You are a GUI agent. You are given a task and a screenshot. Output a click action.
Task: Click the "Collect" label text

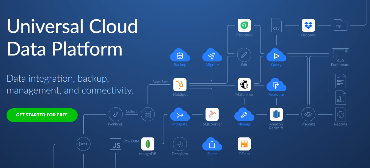coord(131,111)
